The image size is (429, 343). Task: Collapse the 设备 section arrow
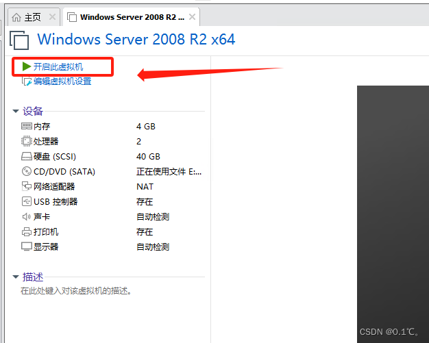pos(16,111)
